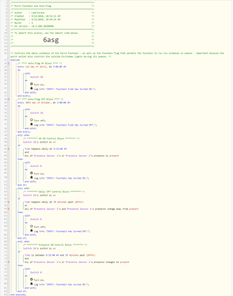This screenshot has height=296, width=233.
Task: Click the "presence change away from present" condition
Action: tap(82, 209)
